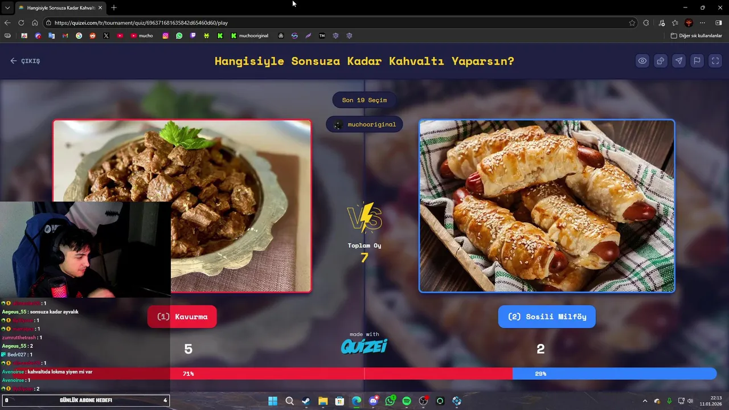
Task: Open the favorites list star icon
Action: (675, 23)
